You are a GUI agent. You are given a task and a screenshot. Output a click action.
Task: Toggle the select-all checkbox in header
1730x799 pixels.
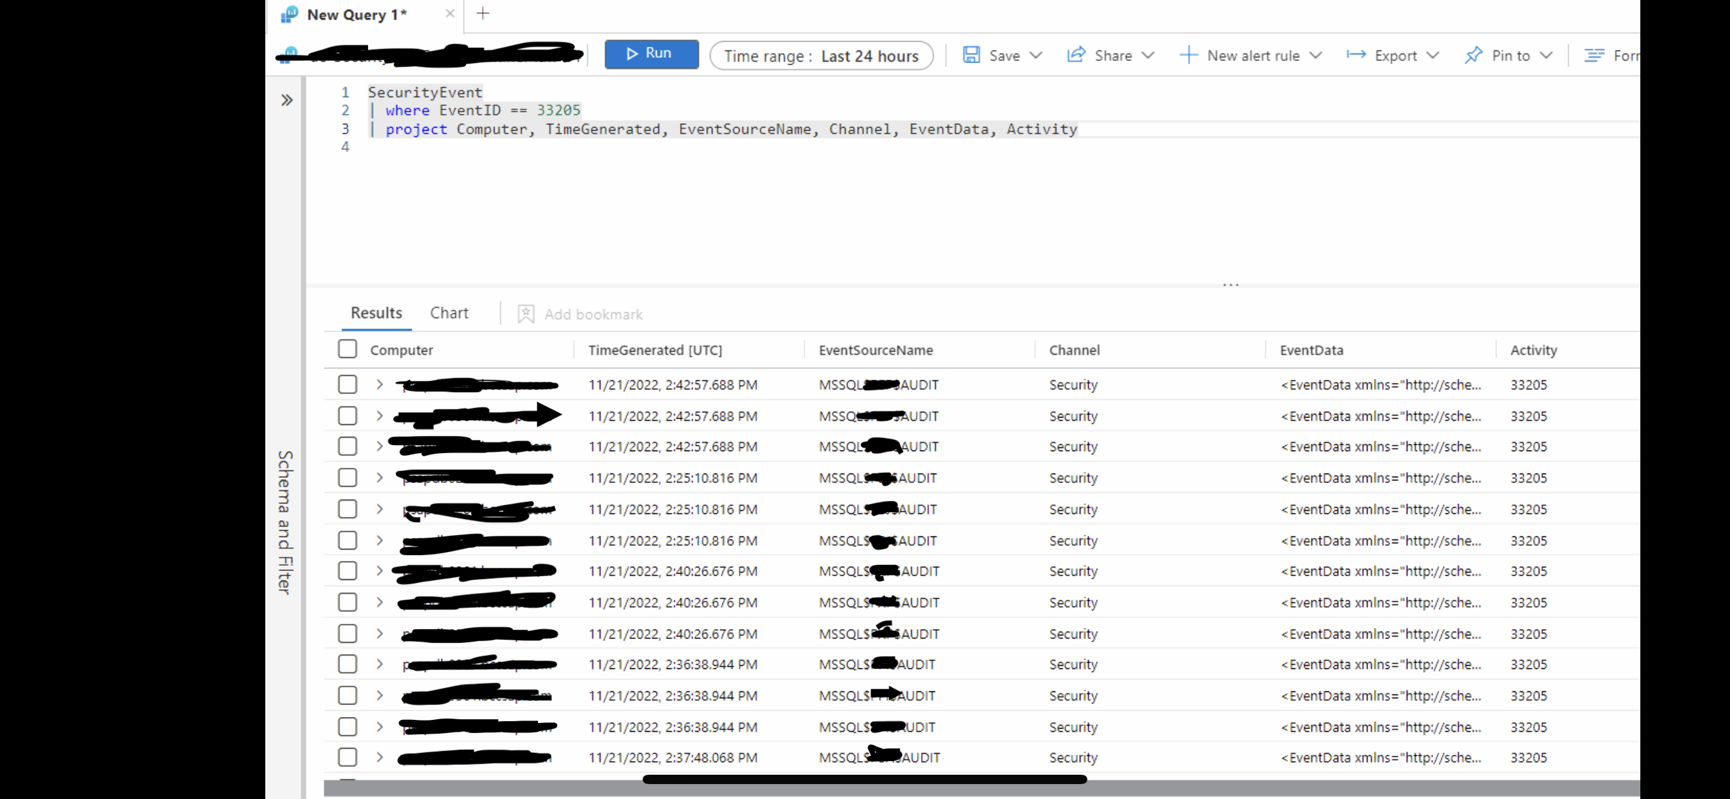click(x=347, y=349)
